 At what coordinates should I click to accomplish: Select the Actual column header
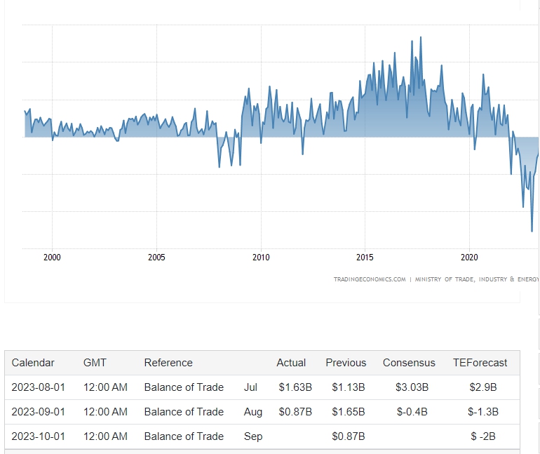(x=291, y=363)
